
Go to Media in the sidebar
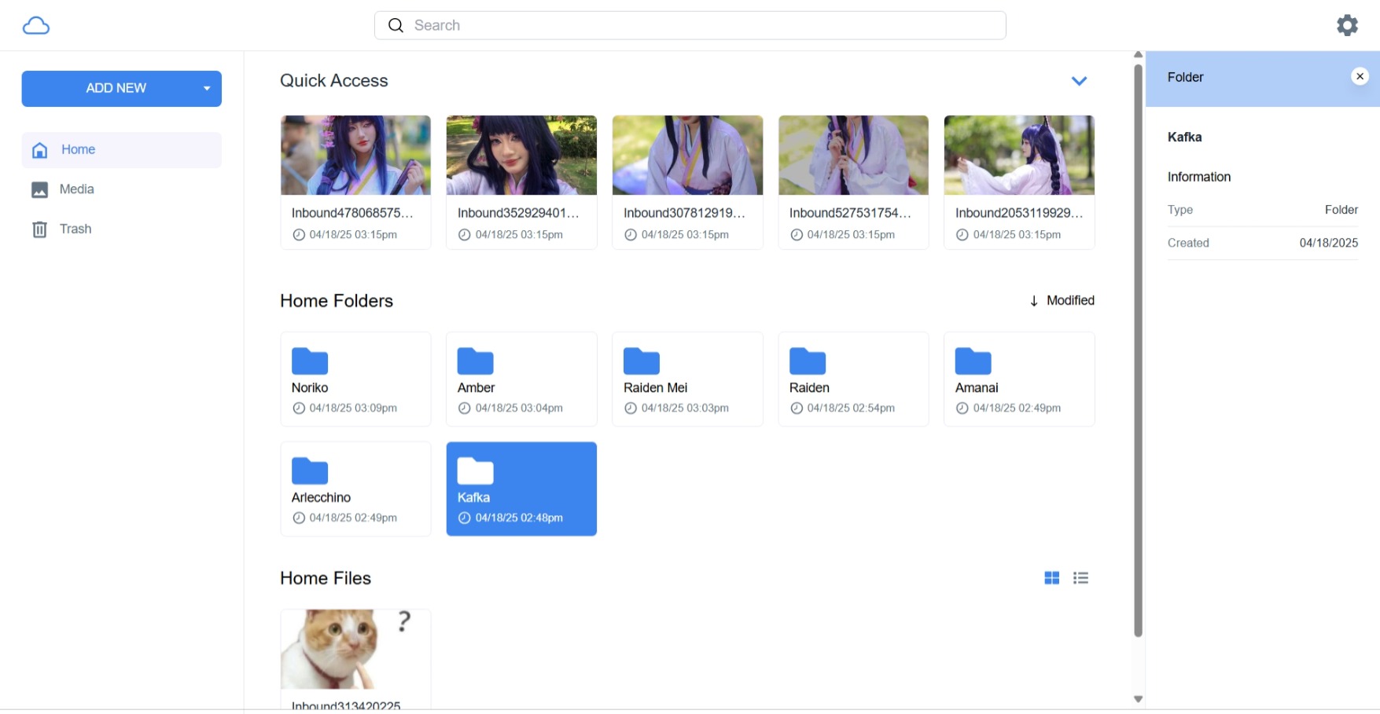coord(76,189)
